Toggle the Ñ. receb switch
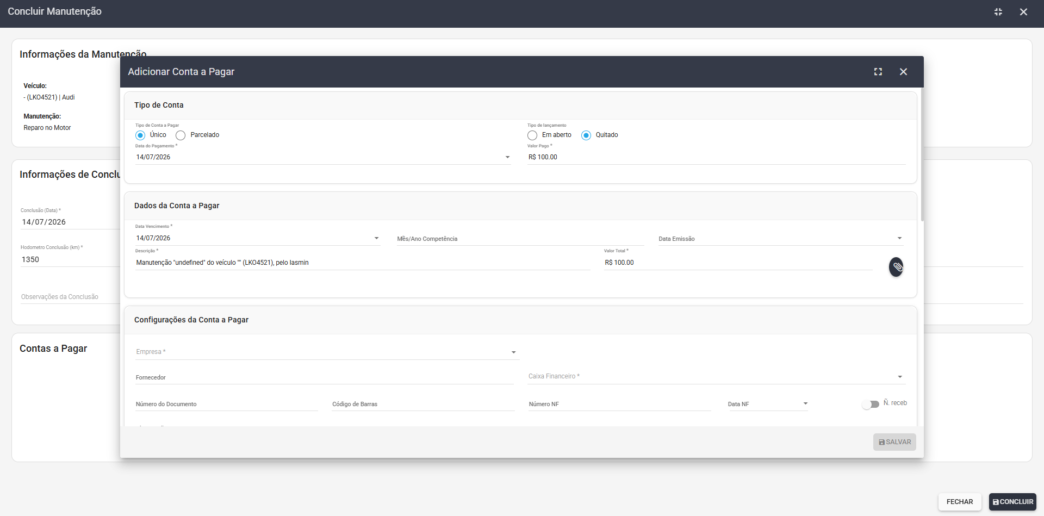Viewport: 1044px width, 516px height. tap(871, 404)
